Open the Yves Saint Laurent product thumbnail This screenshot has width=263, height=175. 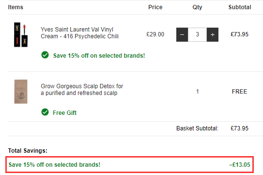click(x=21, y=34)
